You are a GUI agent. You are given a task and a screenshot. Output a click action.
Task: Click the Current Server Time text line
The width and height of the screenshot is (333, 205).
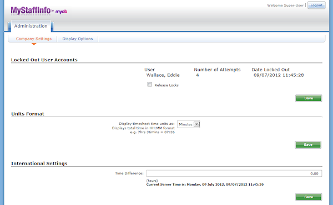tap(205, 185)
